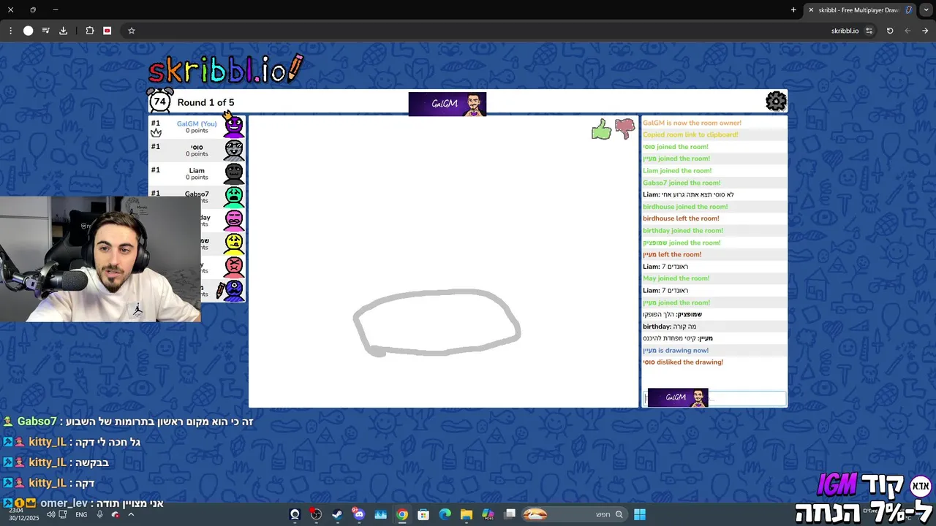936x526 pixels.
Task: Click the thumbs-down dislike drawing icon
Action: [625, 129]
